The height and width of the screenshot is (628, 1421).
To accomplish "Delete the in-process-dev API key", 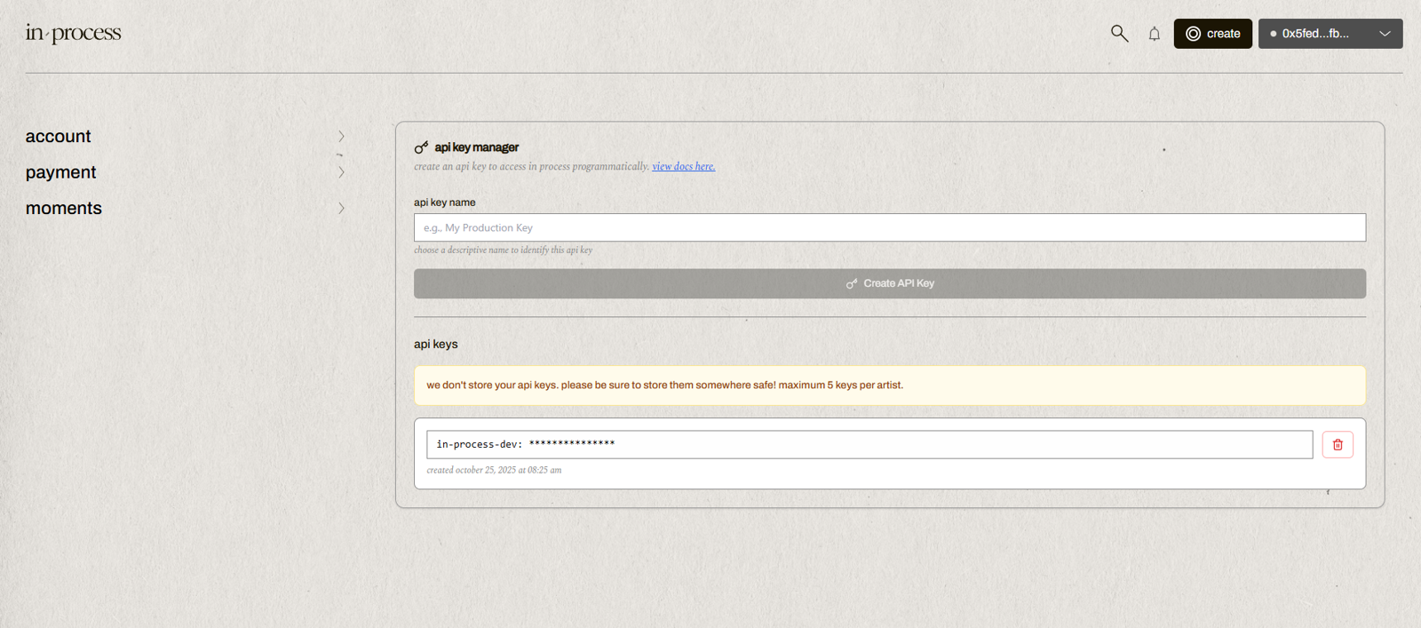I will [x=1337, y=444].
